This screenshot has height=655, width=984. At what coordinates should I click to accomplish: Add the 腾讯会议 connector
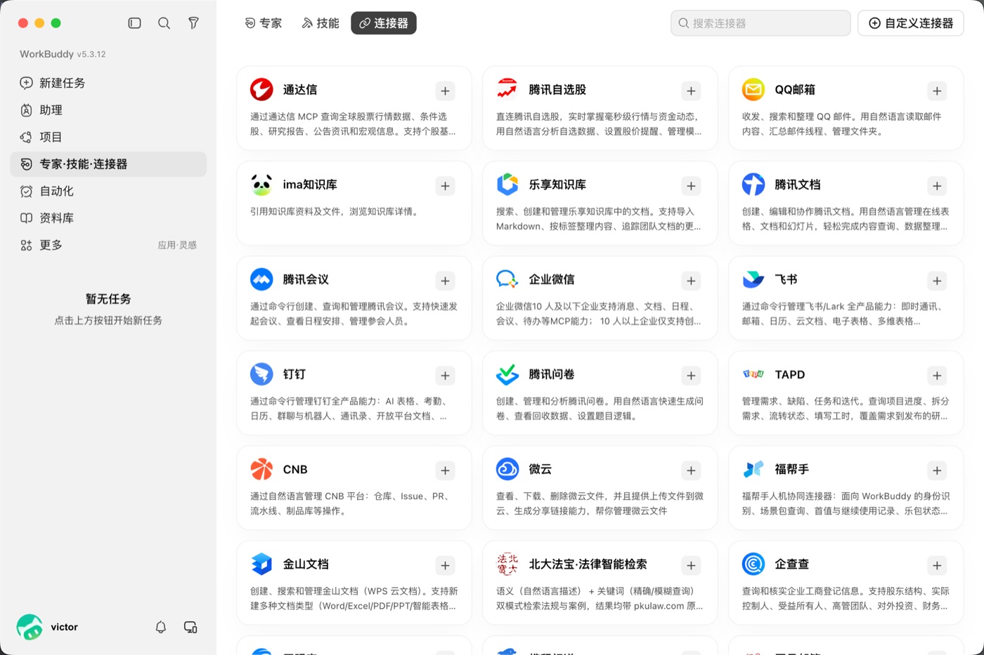coord(445,281)
